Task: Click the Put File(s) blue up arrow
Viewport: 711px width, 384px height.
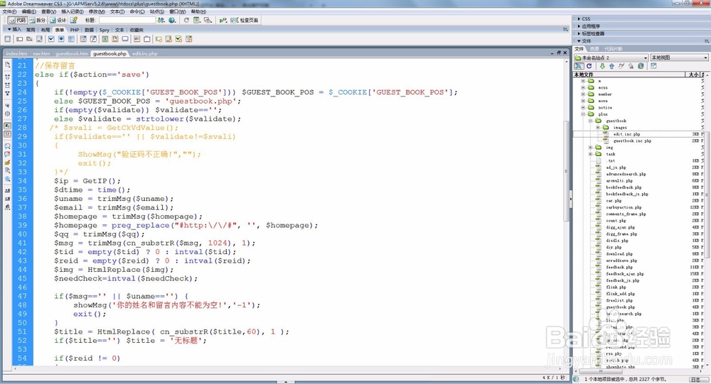Action: [x=611, y=66]
